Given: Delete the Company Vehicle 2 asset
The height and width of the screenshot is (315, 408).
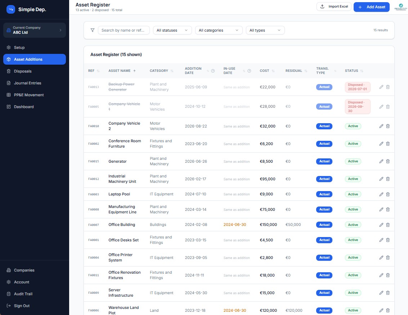Looking at the screenshot, I should (x=388, y=126).
